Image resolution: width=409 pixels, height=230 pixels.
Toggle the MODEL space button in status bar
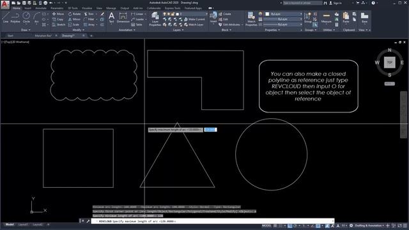point(266,226)
